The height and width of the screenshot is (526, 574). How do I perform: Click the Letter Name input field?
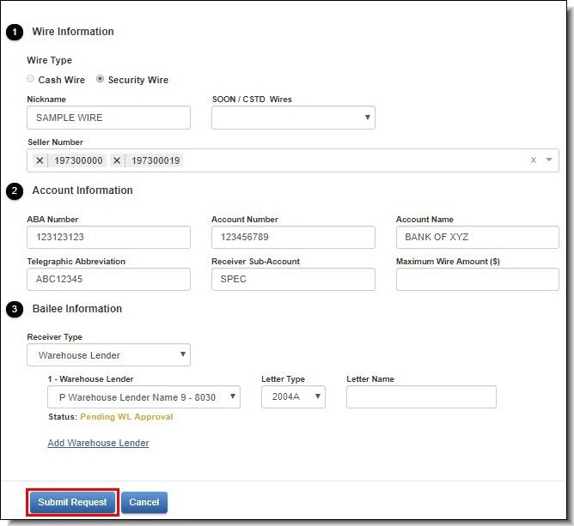tap(421, 396)
